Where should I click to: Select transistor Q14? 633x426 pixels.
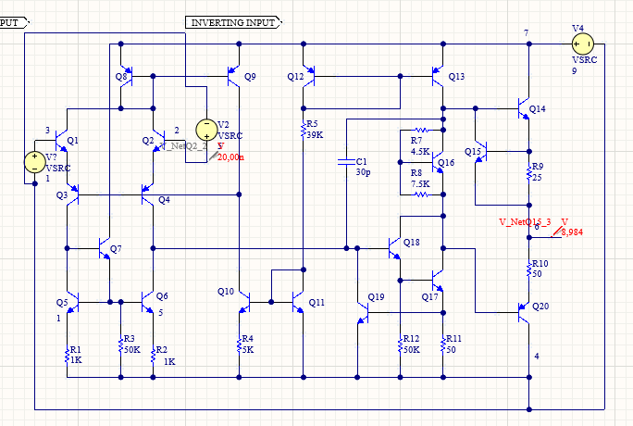[524, 108]
